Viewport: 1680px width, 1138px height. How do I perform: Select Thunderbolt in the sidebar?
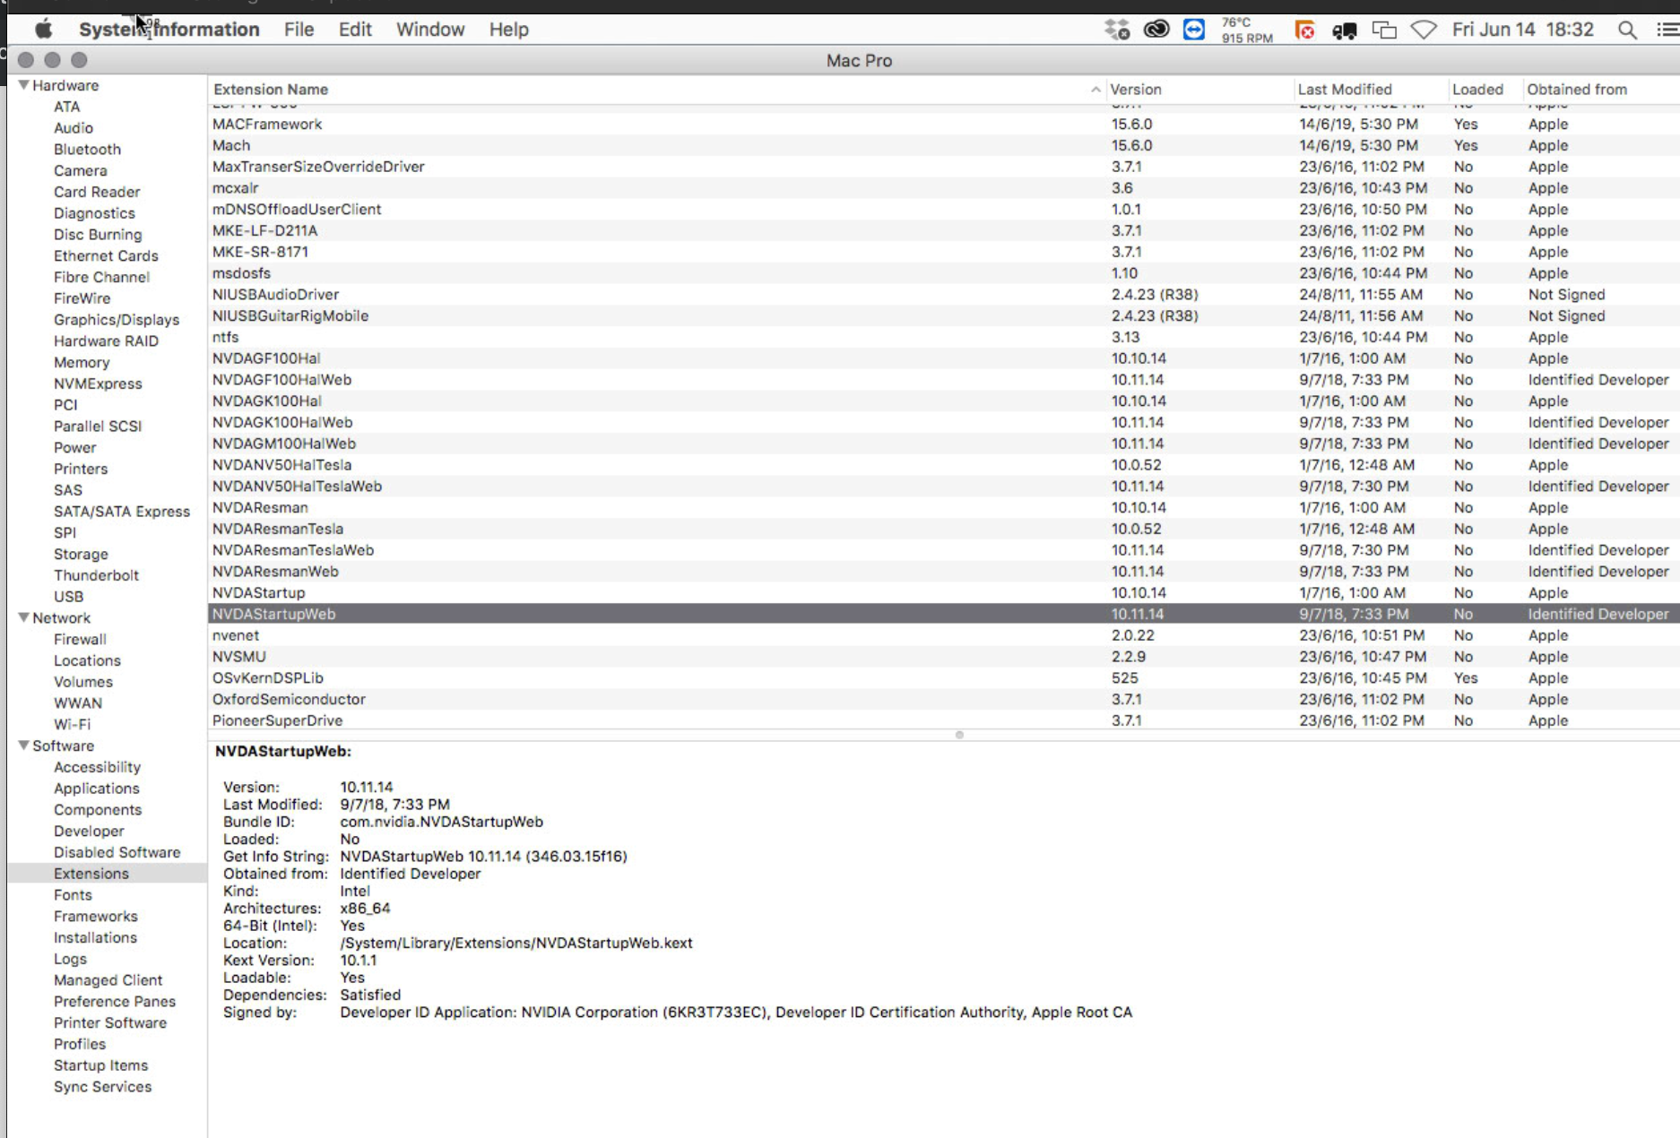[96, 575]
